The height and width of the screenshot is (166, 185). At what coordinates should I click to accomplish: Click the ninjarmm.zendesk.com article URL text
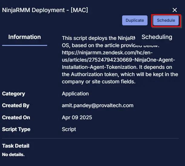pos(118,60)
